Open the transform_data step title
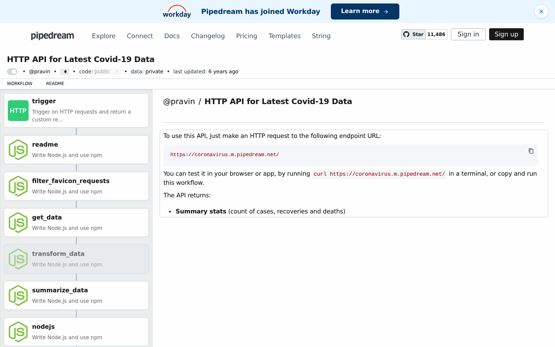The width and height of the screenshot is (555, 347). 58,254
